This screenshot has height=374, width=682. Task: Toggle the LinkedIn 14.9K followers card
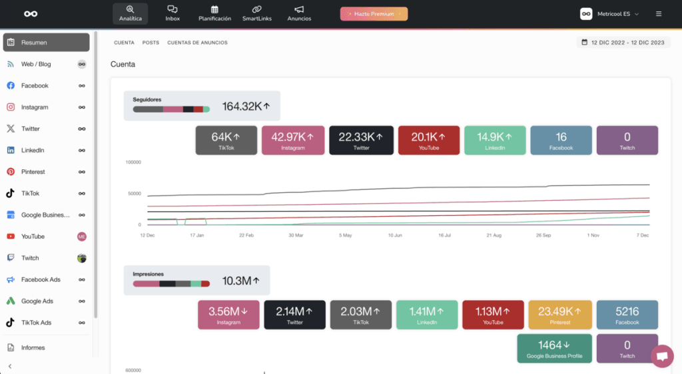tap(495, 140)
